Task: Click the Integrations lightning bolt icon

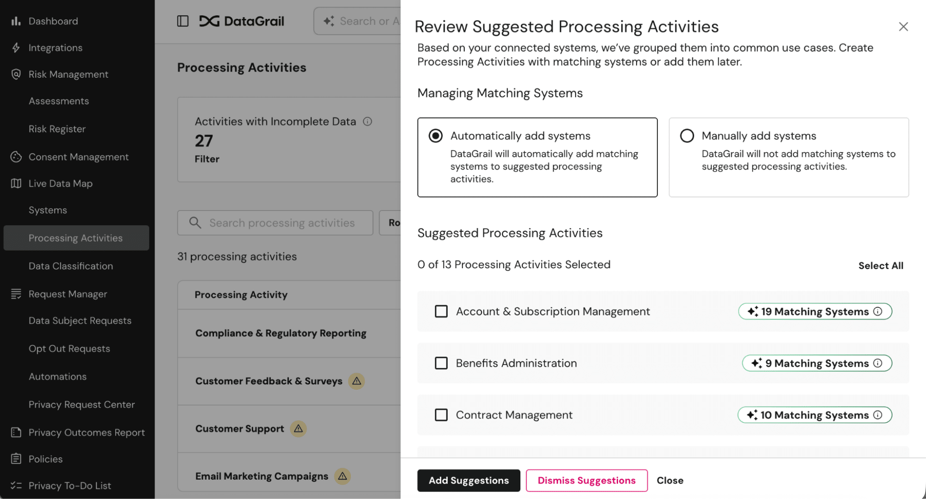Action: [x=16, y=48]
